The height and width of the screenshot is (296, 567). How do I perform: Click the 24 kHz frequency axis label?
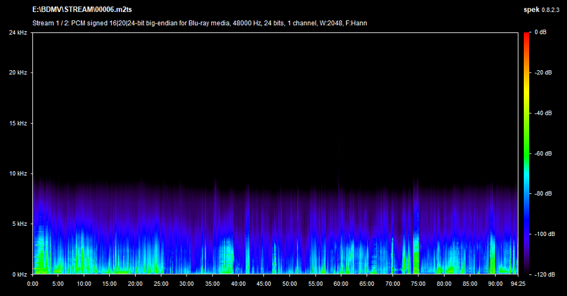point(17,32)
